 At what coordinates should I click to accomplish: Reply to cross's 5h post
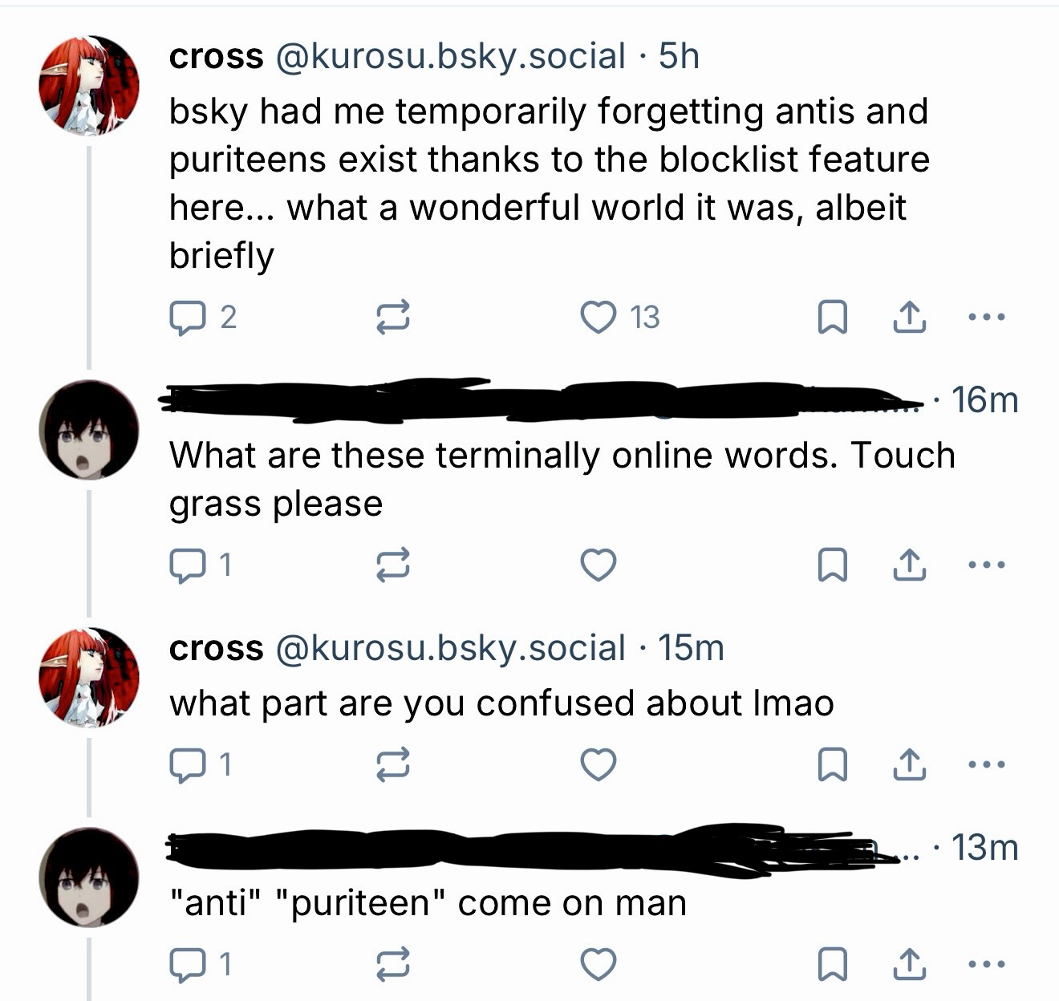pyautogui.click(x=187, y=318)
